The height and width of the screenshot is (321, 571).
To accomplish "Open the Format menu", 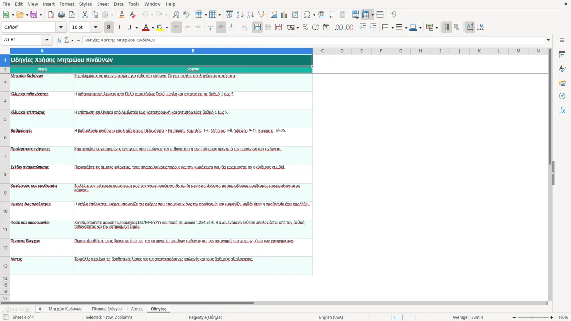I will pos(67,4).
